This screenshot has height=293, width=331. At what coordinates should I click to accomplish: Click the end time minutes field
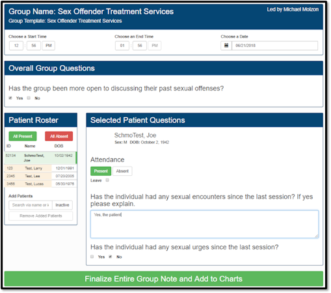140,46
